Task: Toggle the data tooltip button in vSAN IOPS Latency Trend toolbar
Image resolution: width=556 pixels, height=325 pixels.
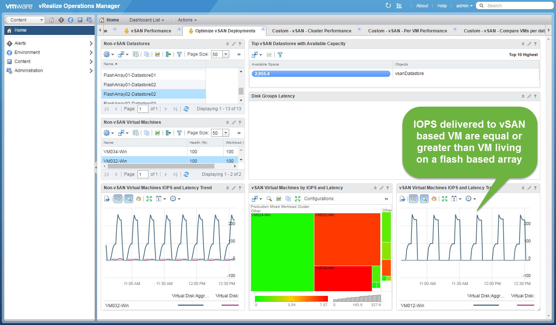Action: tap(413, 199)
